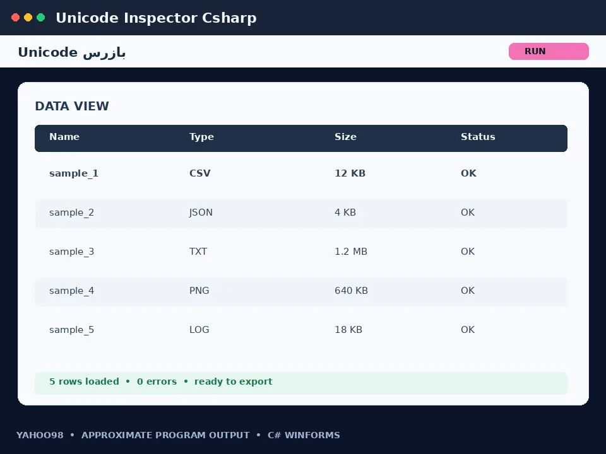Click the 1.2 MB size cell
This screenshot has height=454, width=606.
coord(351,252)
